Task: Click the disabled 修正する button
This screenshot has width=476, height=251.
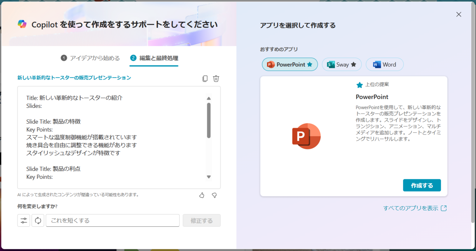Action: coord(202,220)
